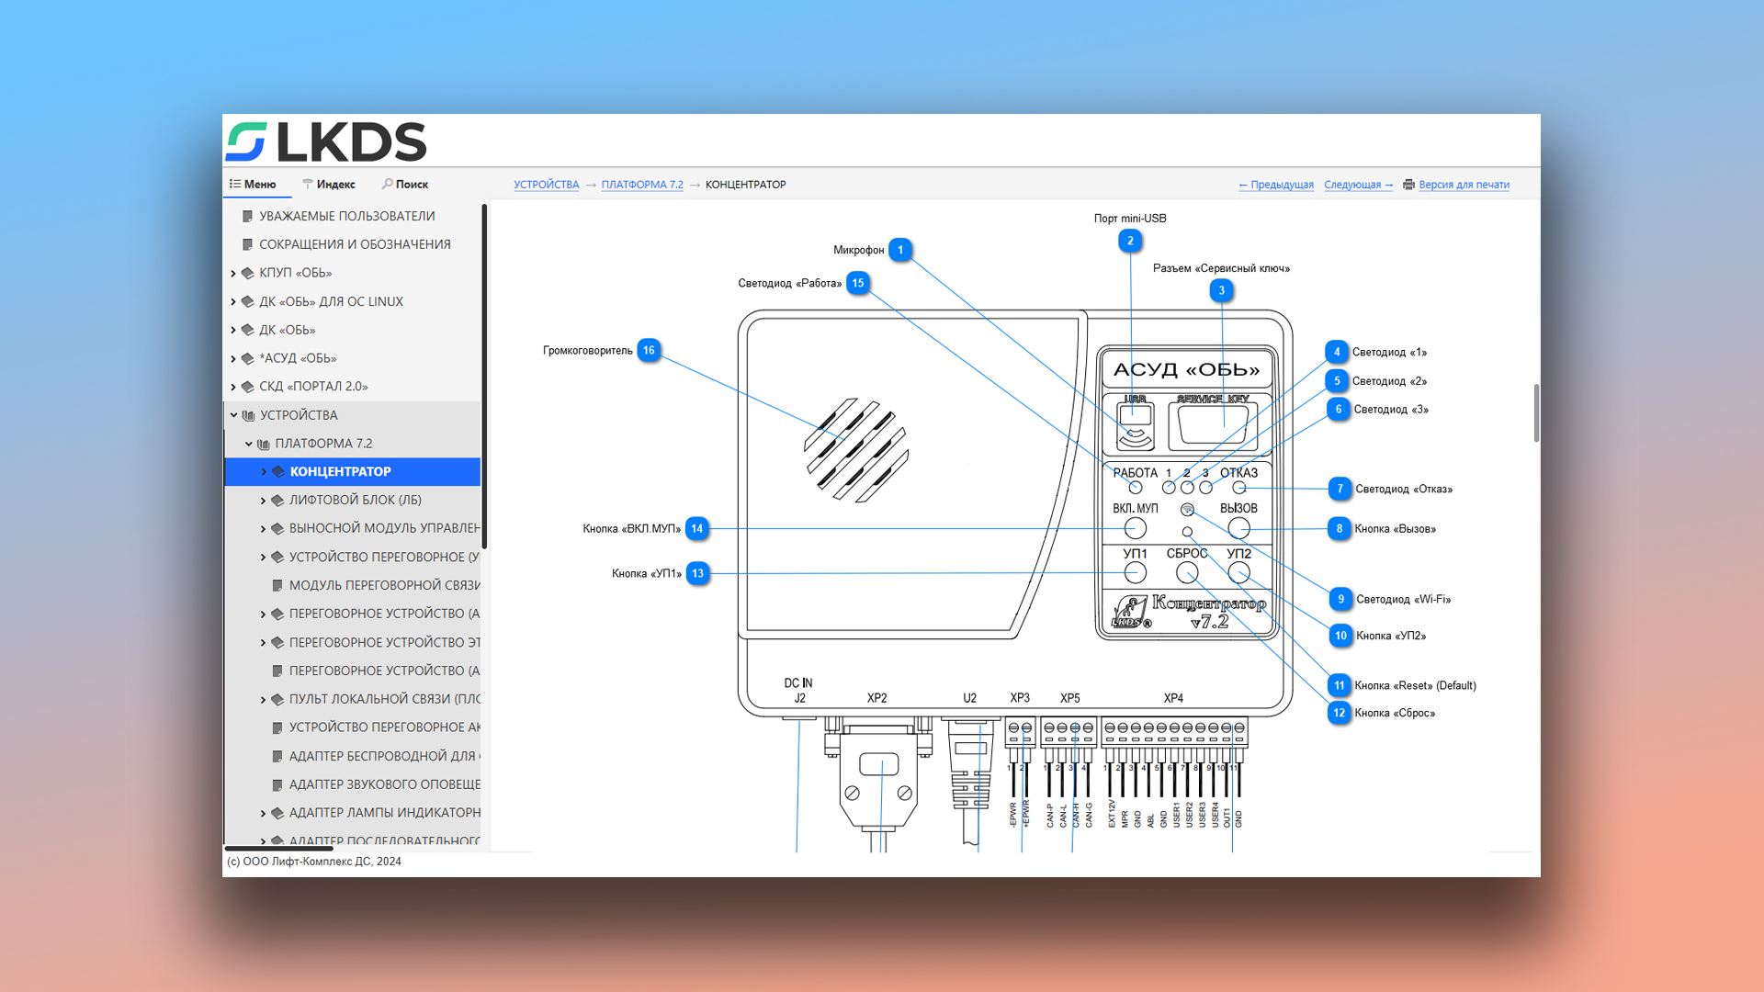The image size is (1764, 992).
Task: Click page icon beside УВАЖАЕМЫЕ ПОЛЬЗОВАТЕЛИ
Action: click(247, 216)
